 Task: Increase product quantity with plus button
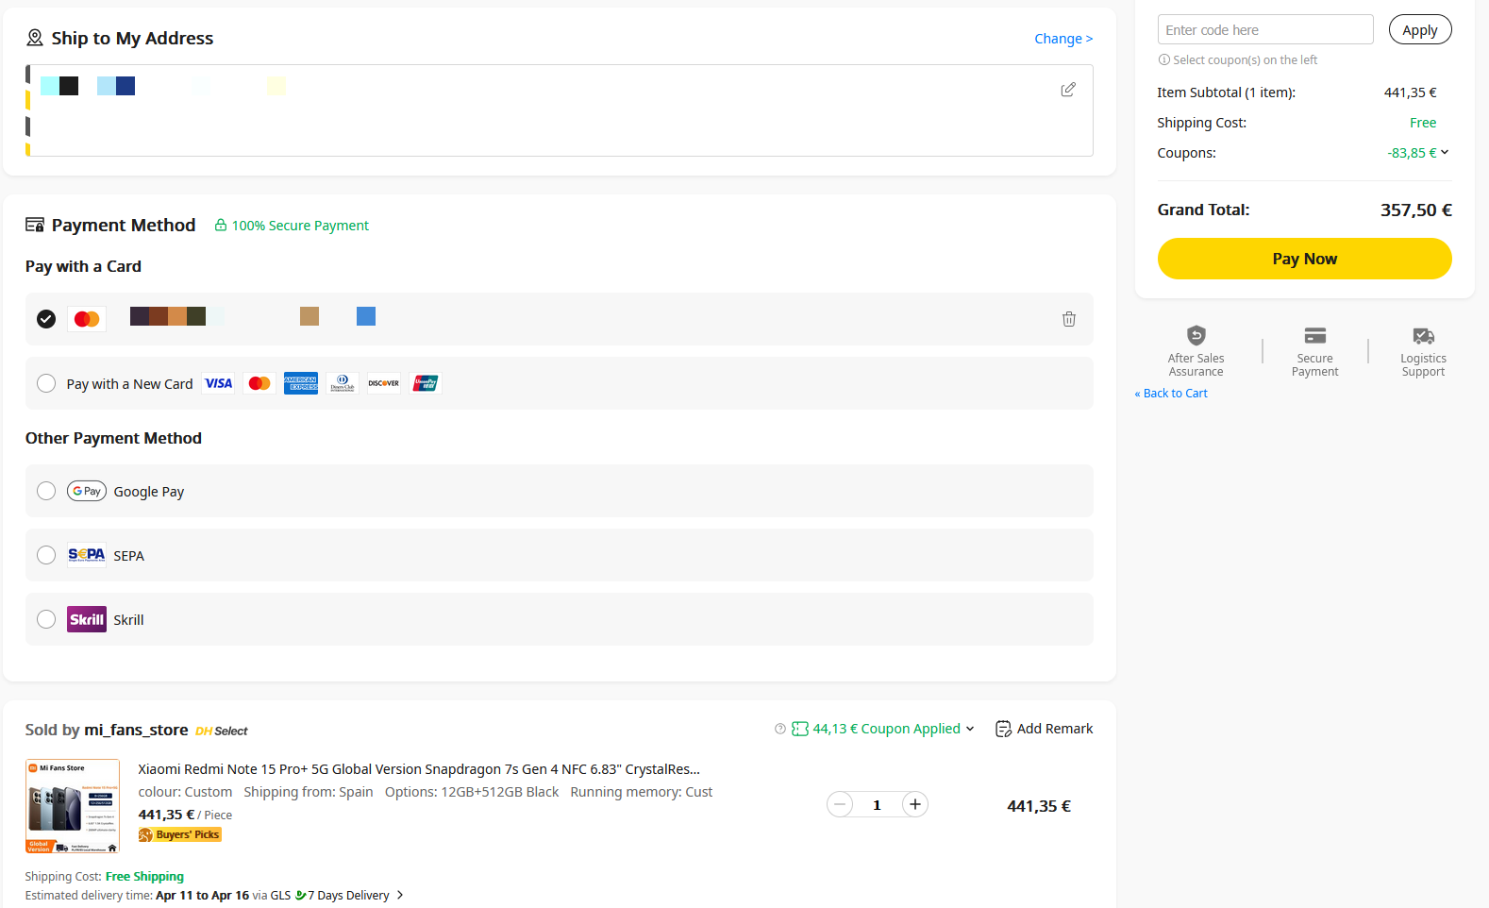pyautogui.click(x=915, y=804)
